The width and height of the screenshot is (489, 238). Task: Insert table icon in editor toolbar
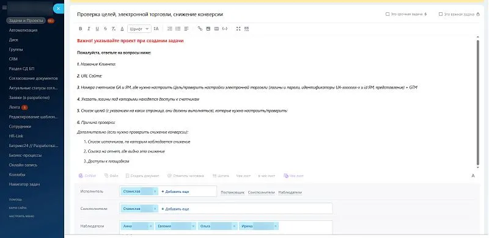coord(216,29)
